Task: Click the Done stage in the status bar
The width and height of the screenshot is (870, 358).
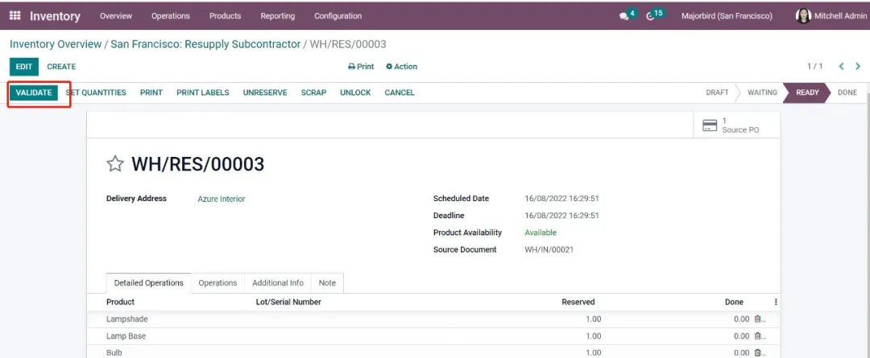Action: pyautogui.click(x=847, y=93)
